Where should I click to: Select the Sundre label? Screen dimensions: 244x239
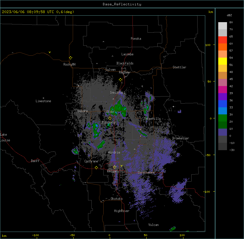83,111
